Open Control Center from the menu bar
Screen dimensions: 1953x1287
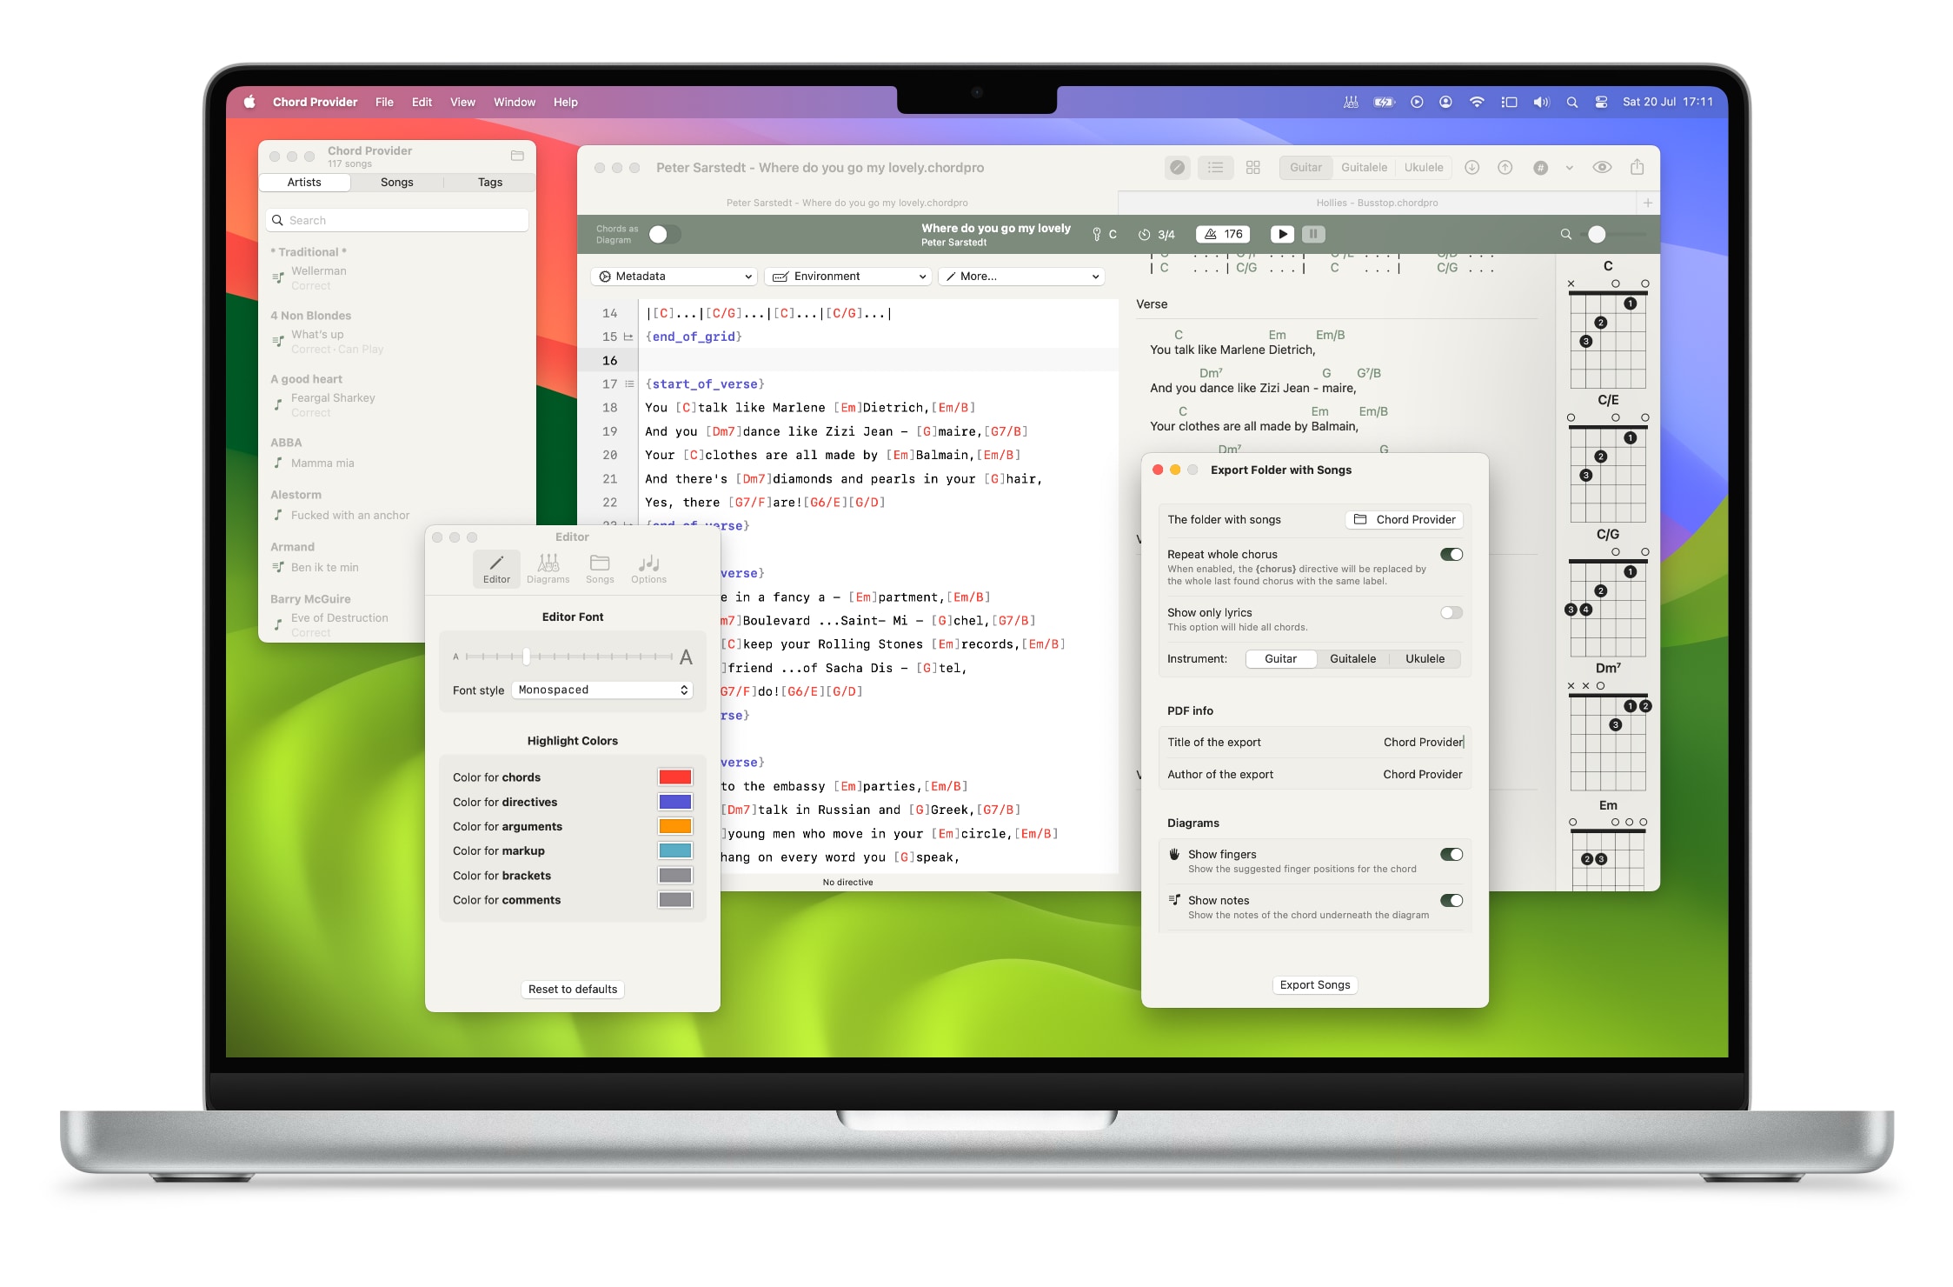point(1601,102)
